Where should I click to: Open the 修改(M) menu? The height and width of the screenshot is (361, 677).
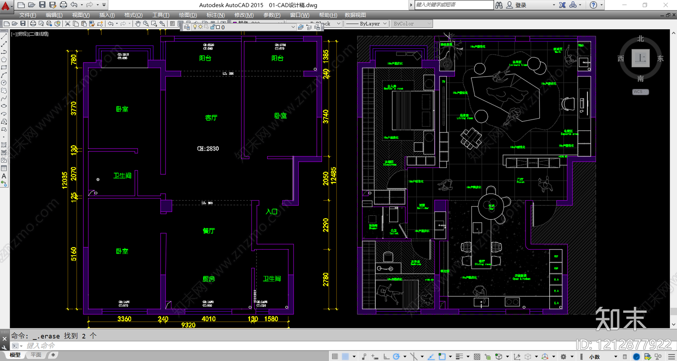point(244,15)
